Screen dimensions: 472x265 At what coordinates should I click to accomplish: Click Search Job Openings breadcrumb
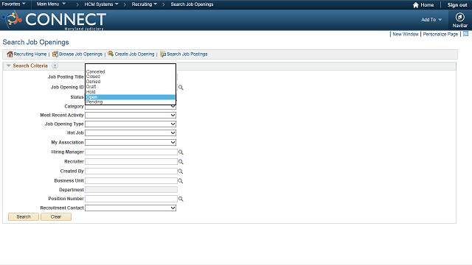(x=192, y=4)
